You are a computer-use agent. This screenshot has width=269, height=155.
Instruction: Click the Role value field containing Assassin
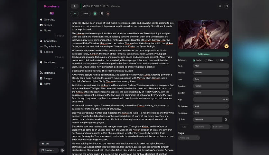tap(208, 119)
